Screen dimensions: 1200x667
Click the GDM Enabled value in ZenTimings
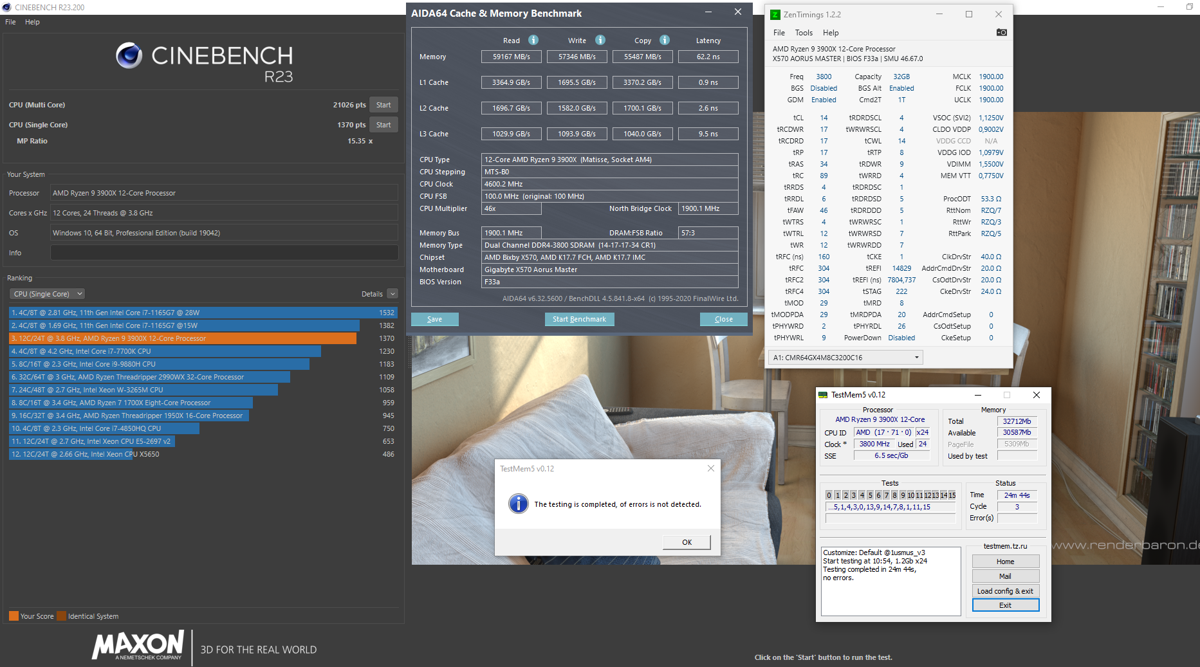pyautogui.click(x=824, y=100)
